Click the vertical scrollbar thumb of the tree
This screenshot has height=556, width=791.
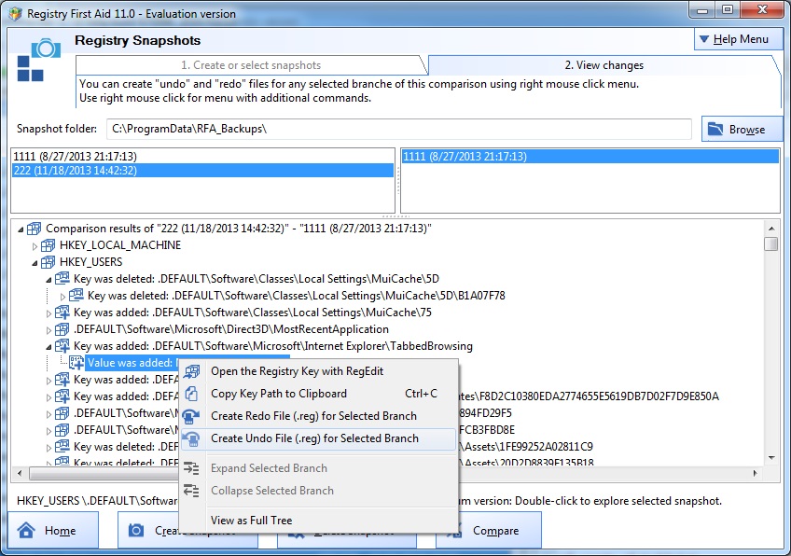pos(770,244)
